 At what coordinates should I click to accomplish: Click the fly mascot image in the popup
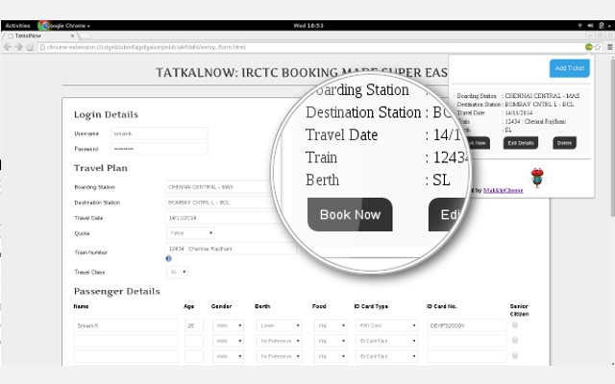pyautogui.click(x=537, y=178)
